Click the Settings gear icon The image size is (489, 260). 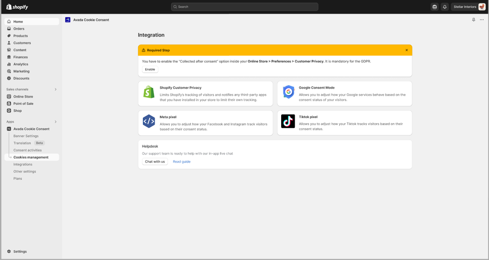(x=9, y=251)
